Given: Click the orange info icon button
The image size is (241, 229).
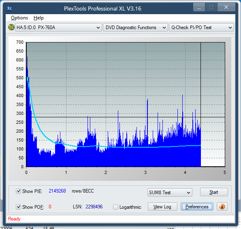Looking at the screenshot, I should point(222,207).
